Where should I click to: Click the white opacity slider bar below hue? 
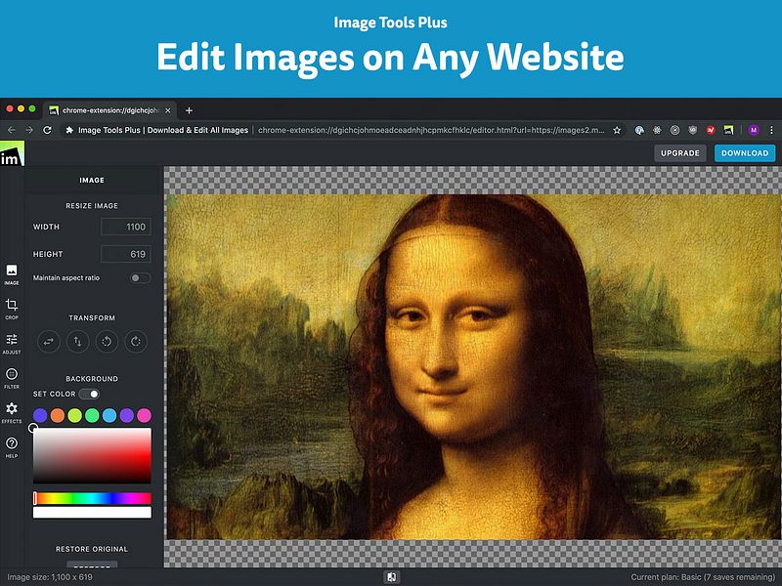pyautogui.click(x=92, y=513)
